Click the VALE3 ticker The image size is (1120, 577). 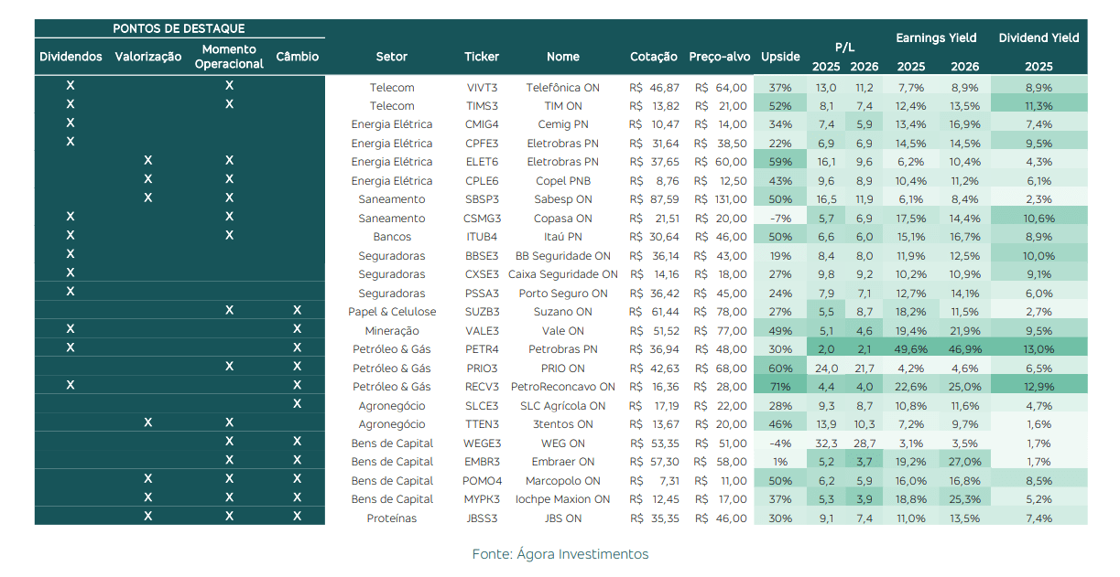(x=481, y=331)
